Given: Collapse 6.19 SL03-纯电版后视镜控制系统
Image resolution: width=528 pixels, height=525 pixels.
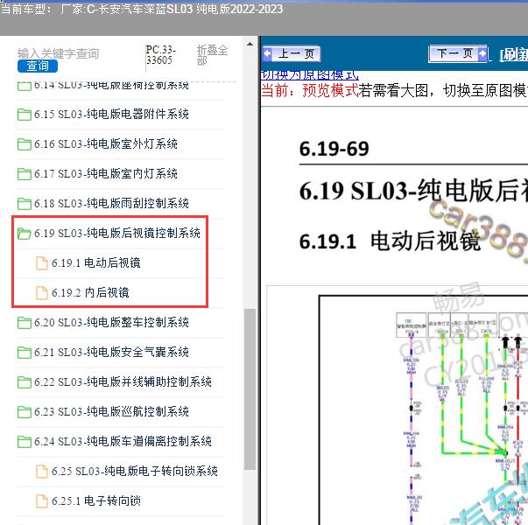Looking at the screenshot, I should click(117, 234).
